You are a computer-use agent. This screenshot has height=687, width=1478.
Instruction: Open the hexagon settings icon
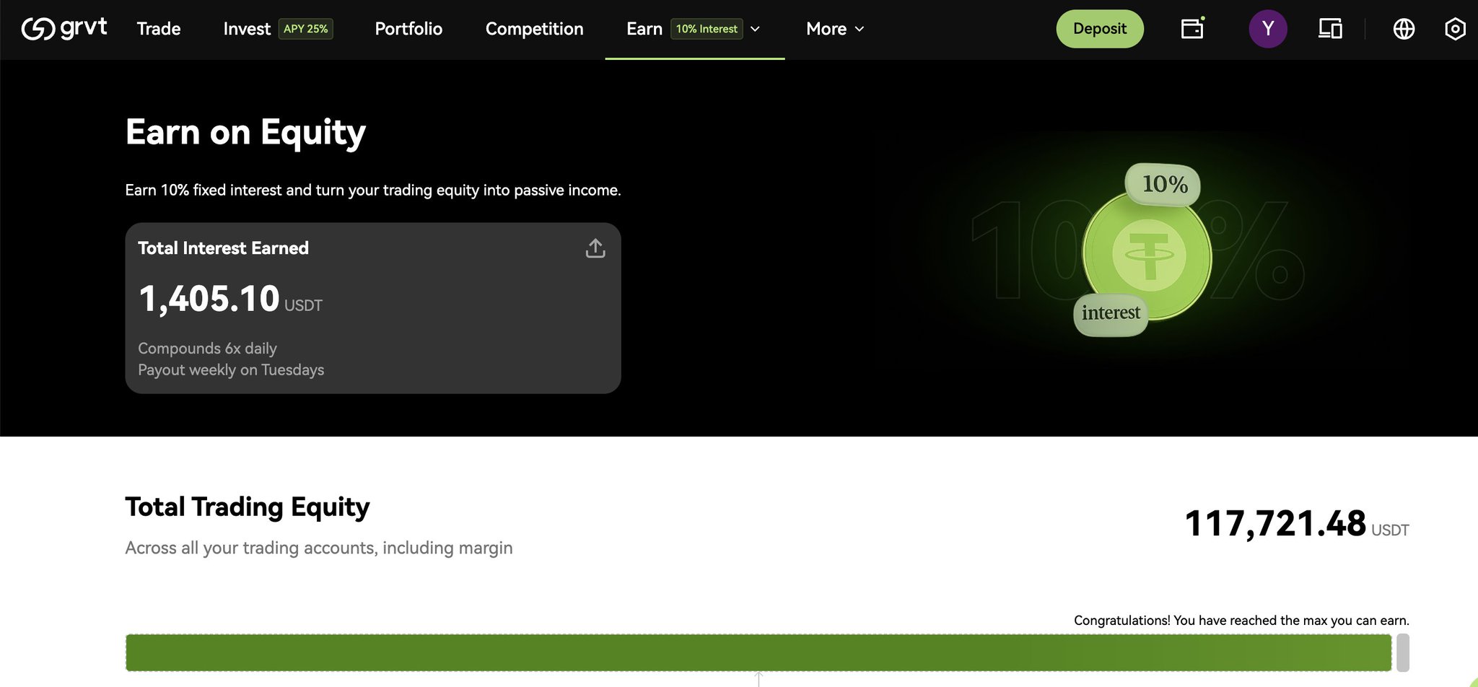pos(1455,29)
